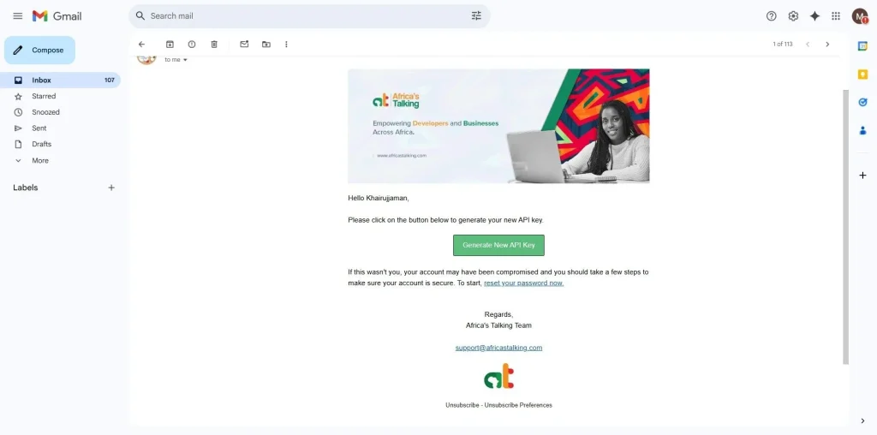Open Google apps grid icon
The height and width of the screenshot is (435, 877).
click(836, 16)
